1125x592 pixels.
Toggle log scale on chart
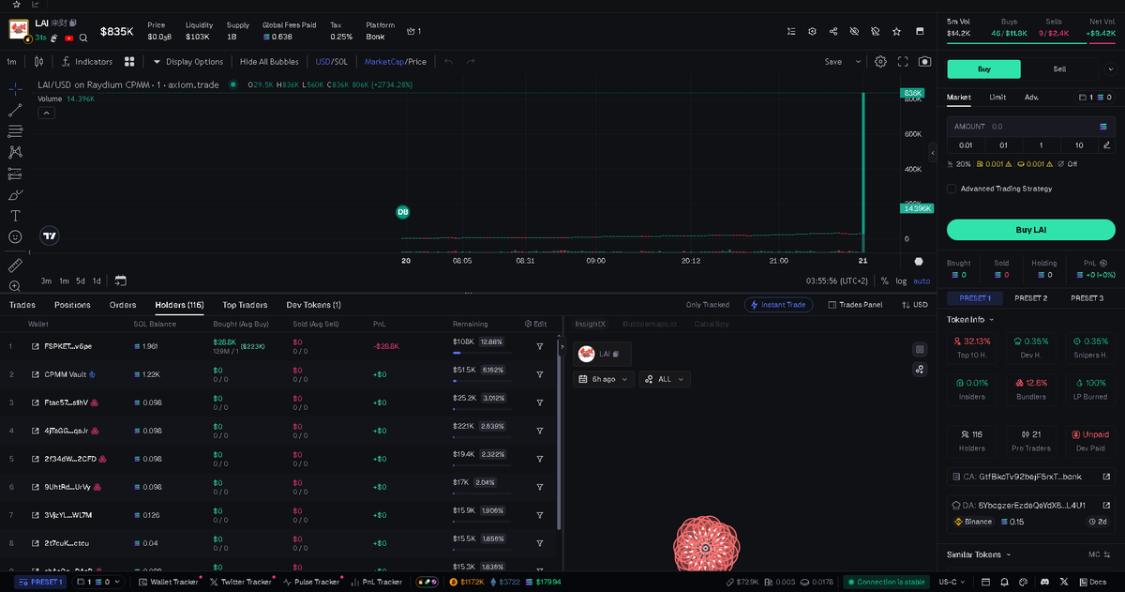pos(901,281)
